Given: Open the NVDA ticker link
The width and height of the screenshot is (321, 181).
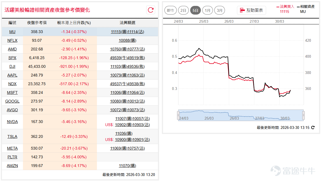Looking at the screenshot, I should pyautogui.click(x=12, y=122).
